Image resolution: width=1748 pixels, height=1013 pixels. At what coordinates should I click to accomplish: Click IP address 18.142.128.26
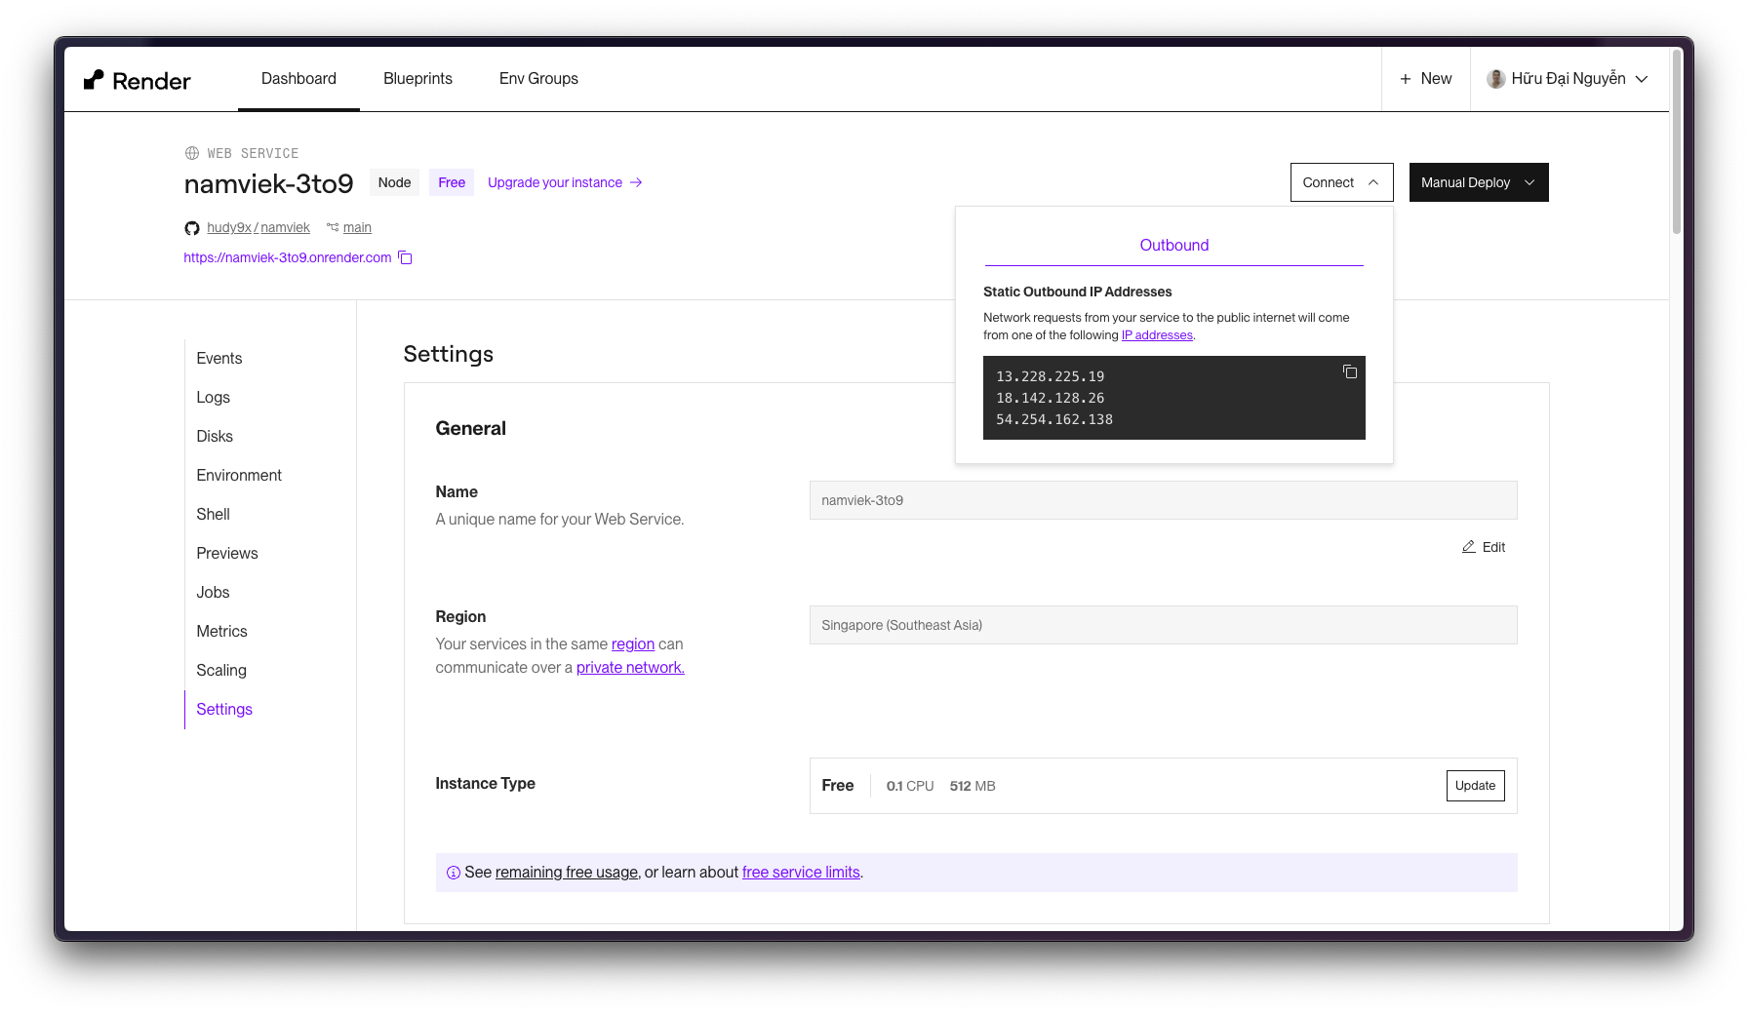[x=1051, y=398]
